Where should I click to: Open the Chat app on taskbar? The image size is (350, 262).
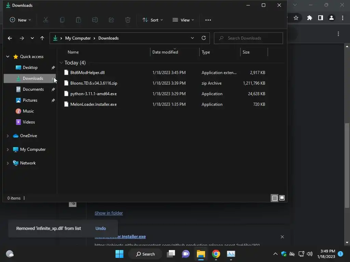coord(186,254)
